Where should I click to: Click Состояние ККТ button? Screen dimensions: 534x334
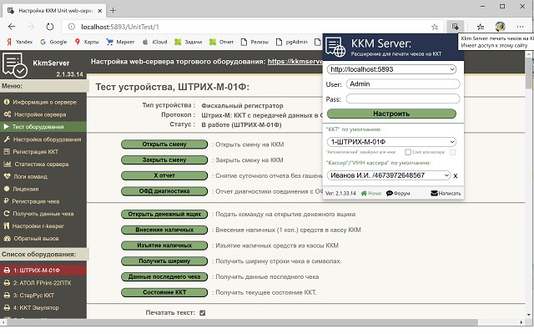[x=164, y=292]
